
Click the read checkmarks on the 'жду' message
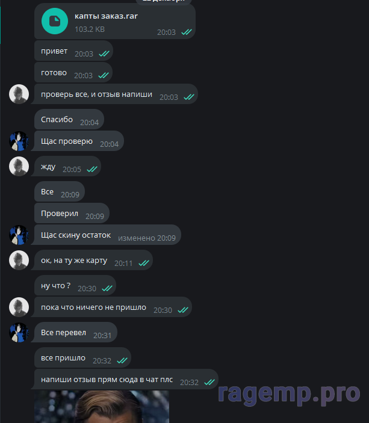(x=92, y=169)
